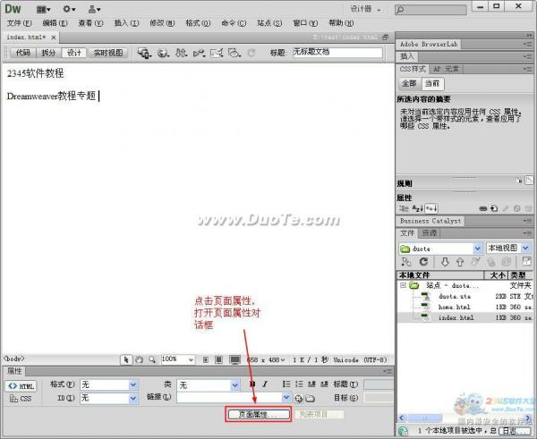The height and width of the screenshot is (439, 537).
Task: Open the layout icon menu beside Dw logo
Action: (x=44, y=10)
